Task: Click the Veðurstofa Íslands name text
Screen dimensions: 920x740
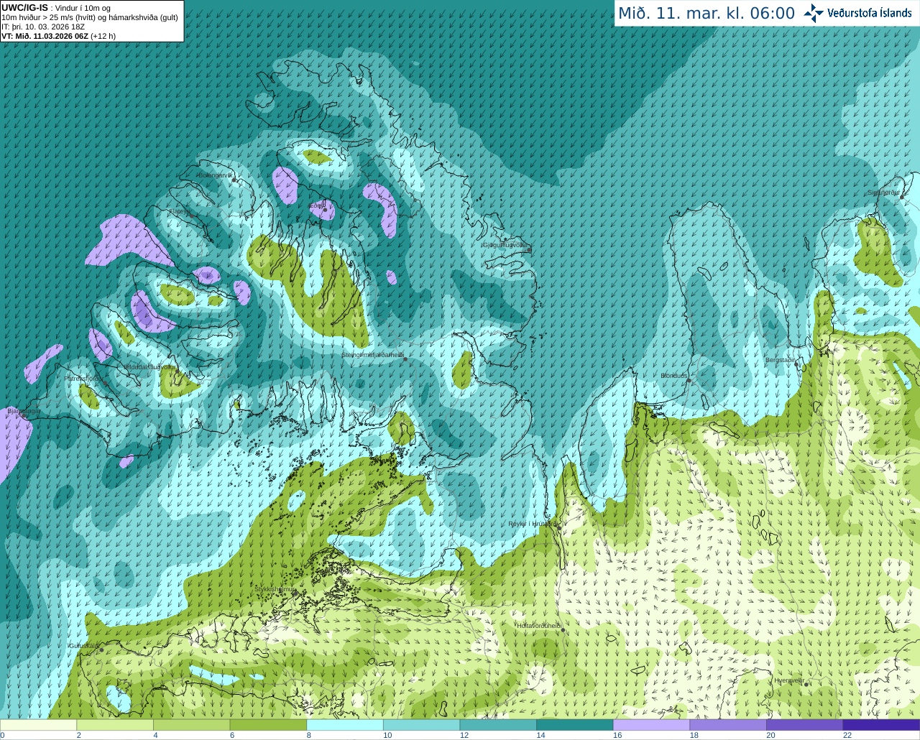Action: tap(869, 13)
